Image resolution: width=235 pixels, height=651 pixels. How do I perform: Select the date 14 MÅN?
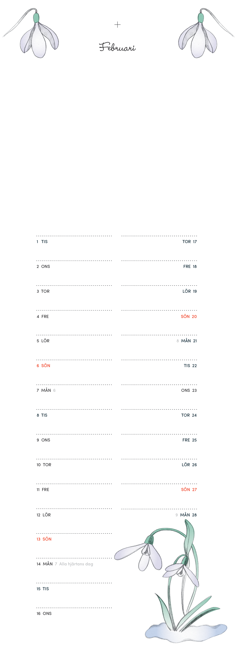tap(45, 564)
